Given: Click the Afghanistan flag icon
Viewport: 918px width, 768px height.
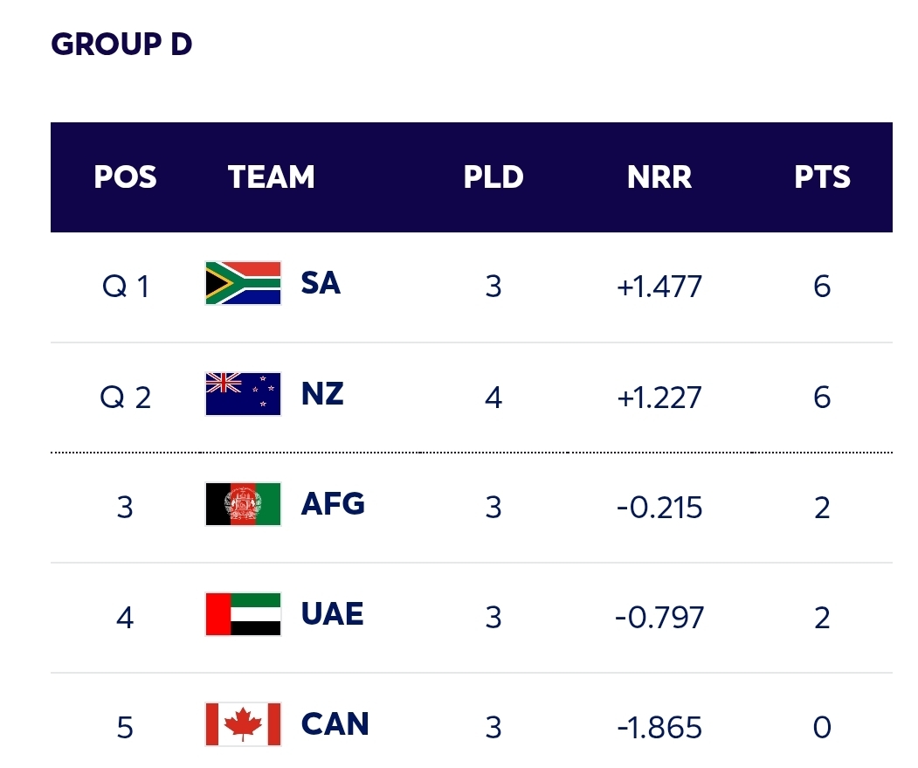Looking at the screenshot, I should pos(243,504).
